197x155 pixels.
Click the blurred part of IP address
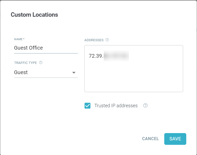coord(116,56)
